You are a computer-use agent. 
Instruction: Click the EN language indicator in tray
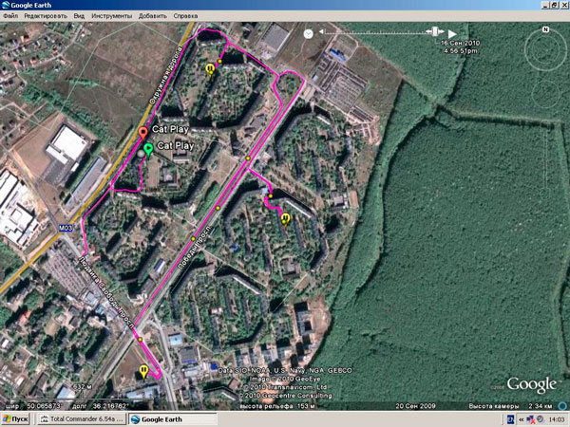coord(510,419)
